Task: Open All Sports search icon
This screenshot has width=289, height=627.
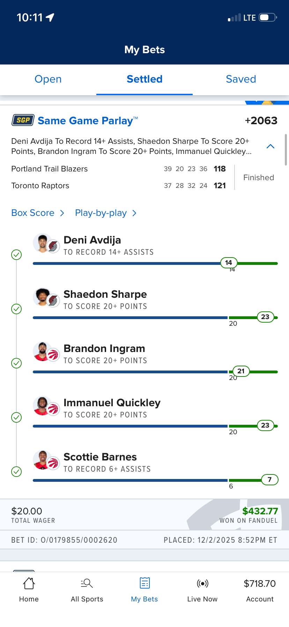Action: click(x=87, y=583)
